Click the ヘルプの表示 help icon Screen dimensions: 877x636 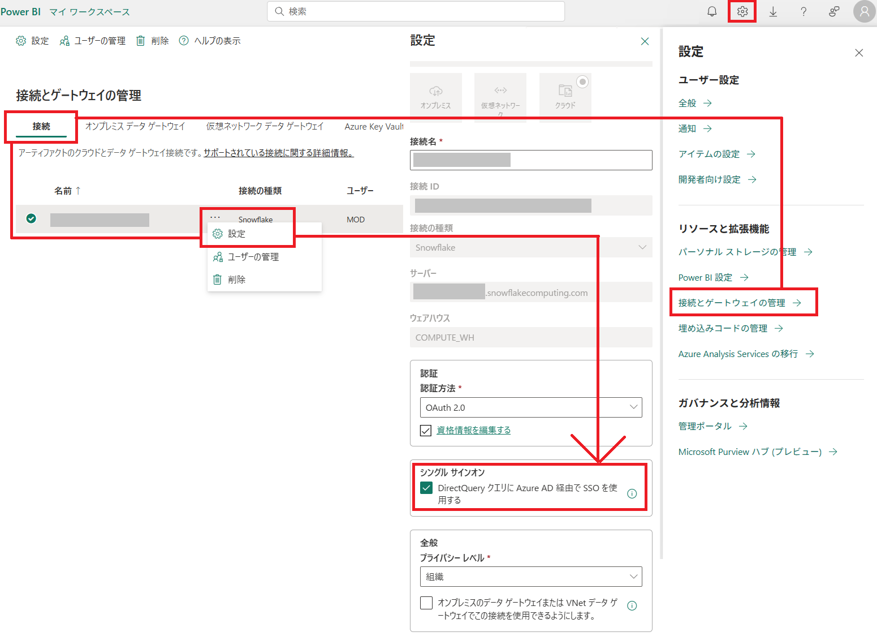click(184, 41)
